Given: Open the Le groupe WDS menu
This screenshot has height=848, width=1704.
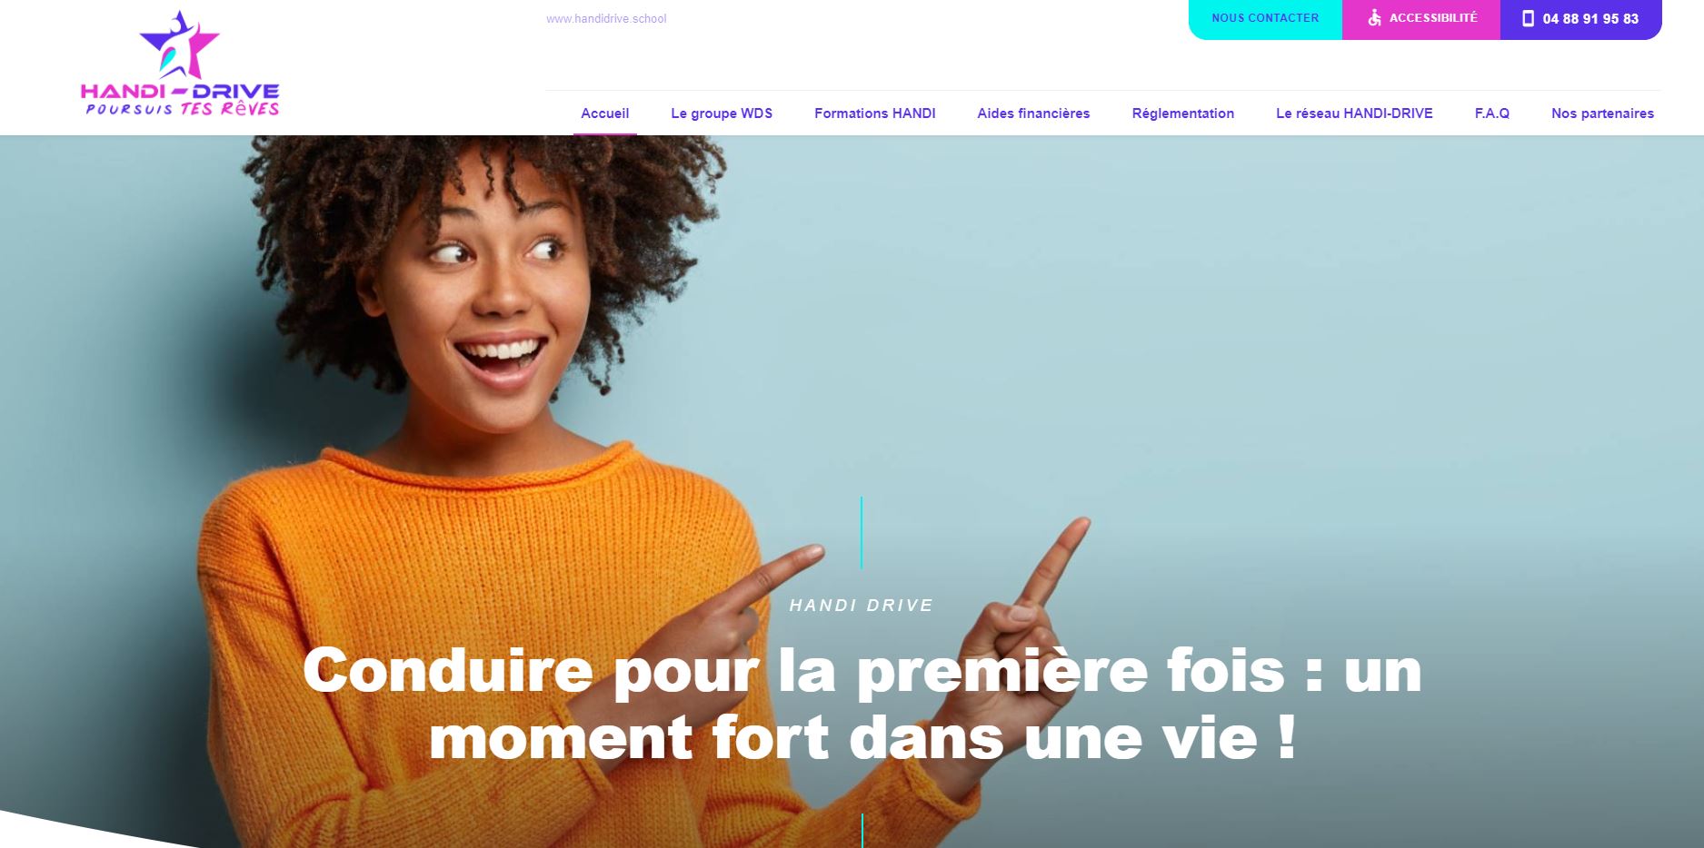Looking at the screenshot, I should pos(722,113).
